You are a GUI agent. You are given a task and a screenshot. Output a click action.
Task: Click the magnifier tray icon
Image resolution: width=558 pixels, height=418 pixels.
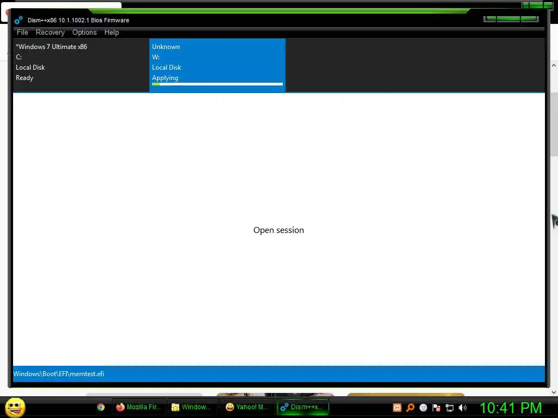coord(410,408)
